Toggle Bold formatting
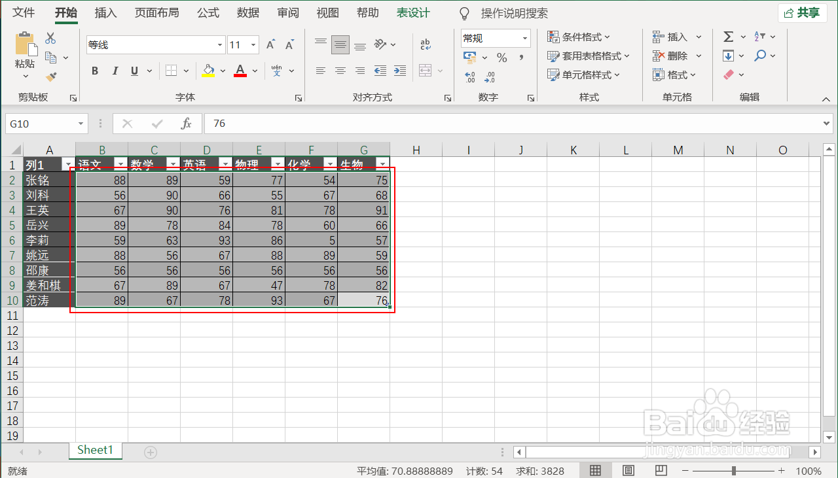The height and width of the screenshot is (478, 838). 95,71
